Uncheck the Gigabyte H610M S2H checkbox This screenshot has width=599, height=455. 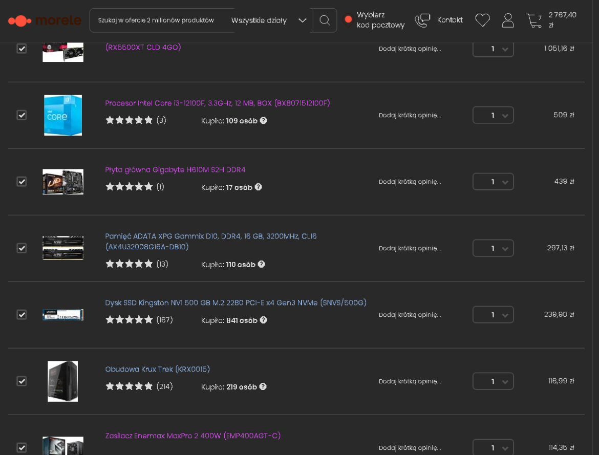pos(22,182)
